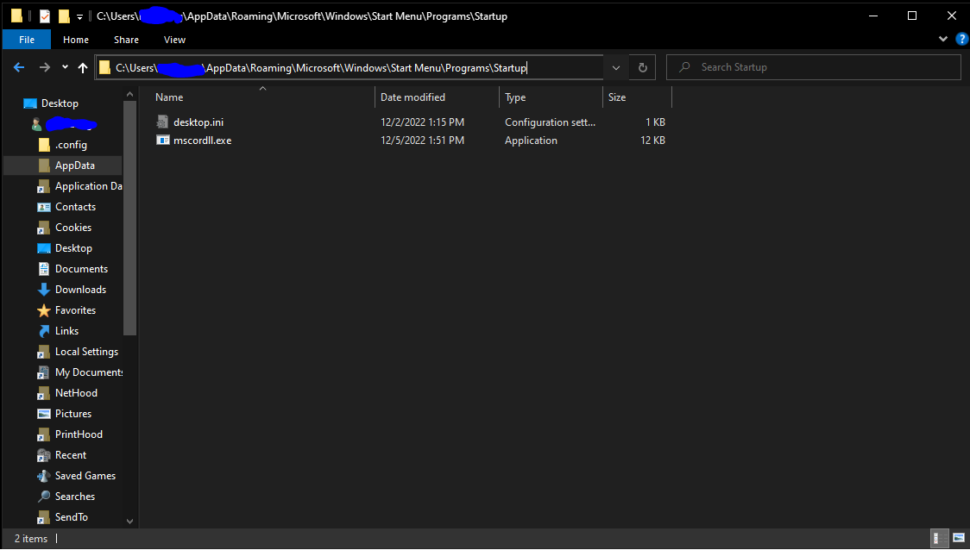Switch to Large icons view in status bar
The width and height of the screenshot is (970, 550).
(958, 538)
